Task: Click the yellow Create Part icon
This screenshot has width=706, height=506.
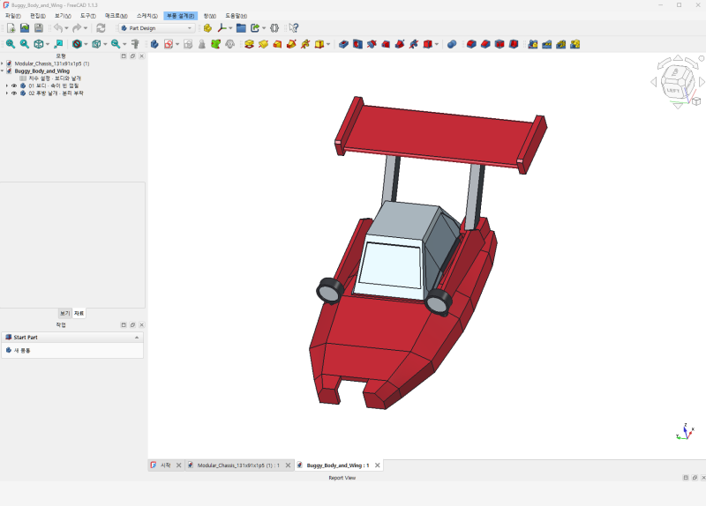Action: 207,28
